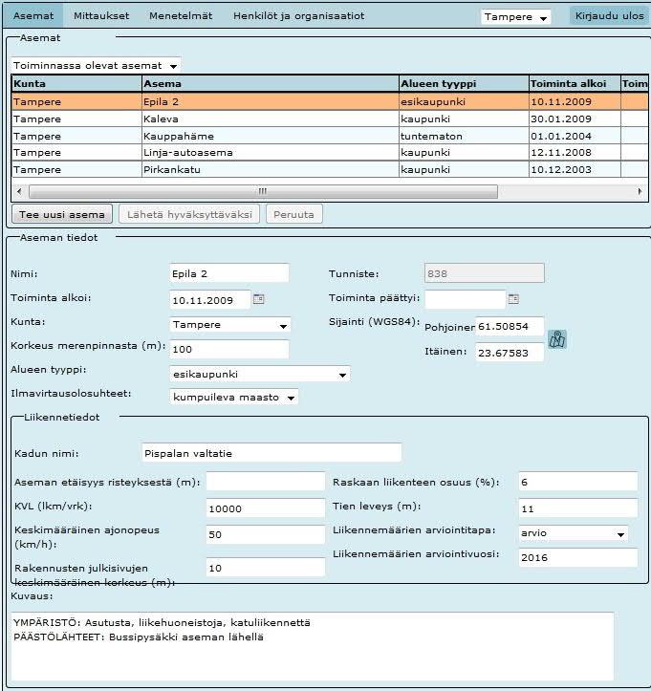Select the Kaleva station row
This screenshot has width=651, height=691.
point(330,119)
